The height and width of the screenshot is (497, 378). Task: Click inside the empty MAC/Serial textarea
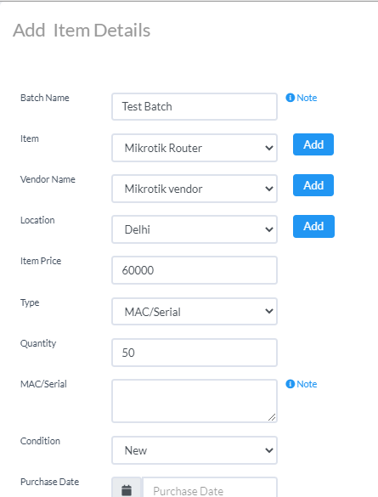[195, 401]
